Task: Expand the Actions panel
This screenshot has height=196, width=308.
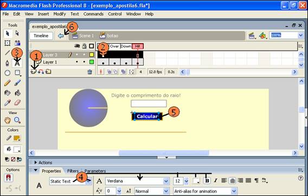Action: [x=36, y=163]
